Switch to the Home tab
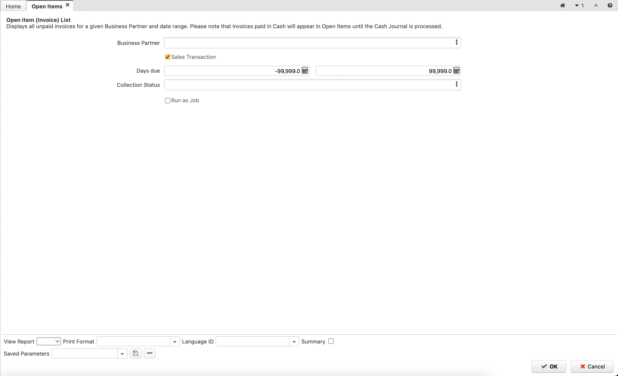The width and height of the screenshot is (618, 376). click(x=13, y=6)
